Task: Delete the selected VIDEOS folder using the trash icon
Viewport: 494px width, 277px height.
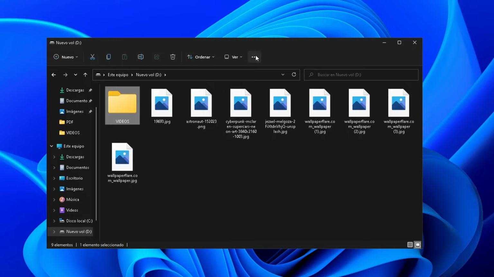Action: (x=173, y=57)
